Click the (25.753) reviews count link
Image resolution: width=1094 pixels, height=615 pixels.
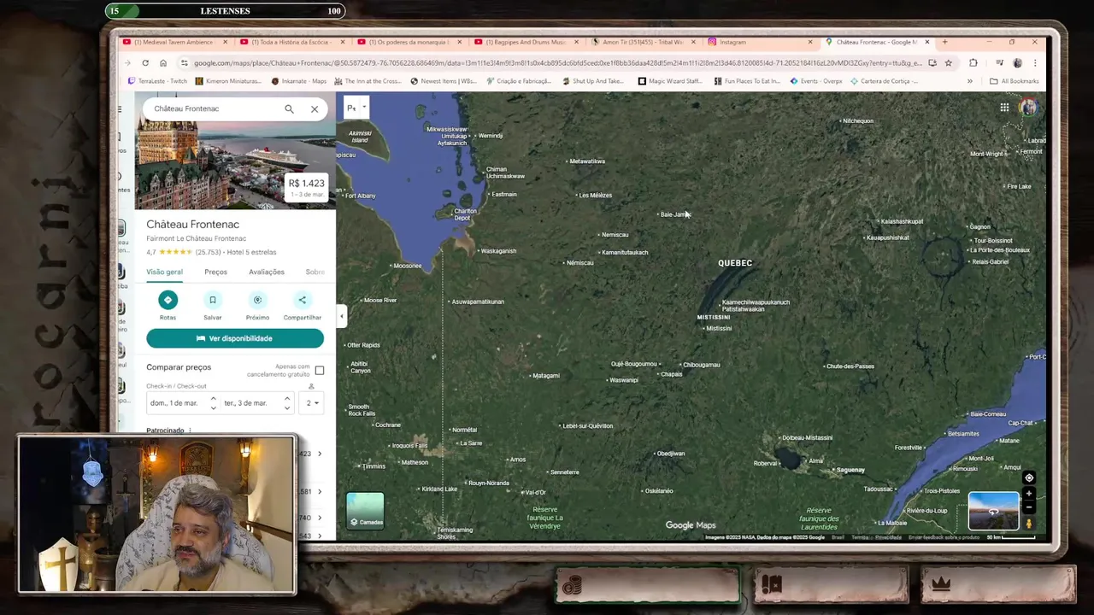pos(208,252)
